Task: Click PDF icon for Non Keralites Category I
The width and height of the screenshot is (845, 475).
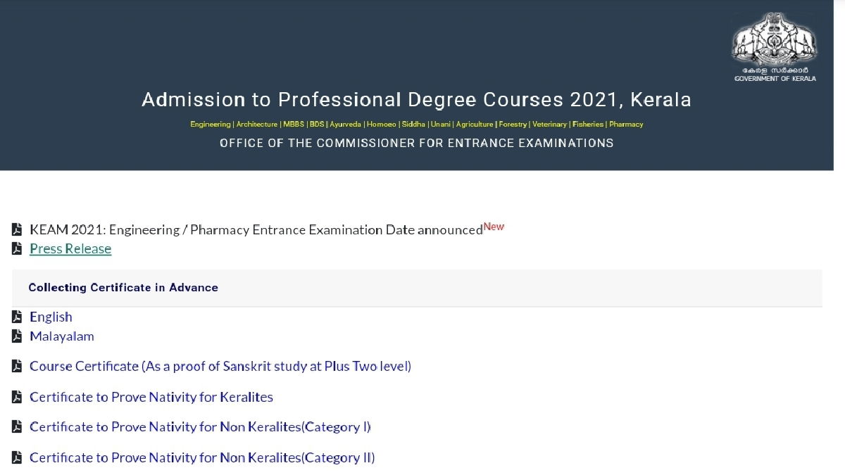Action: click(17, 427)
